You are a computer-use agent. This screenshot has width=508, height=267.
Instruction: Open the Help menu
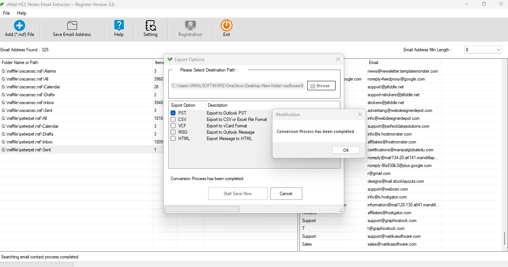[x=22, y=13]
